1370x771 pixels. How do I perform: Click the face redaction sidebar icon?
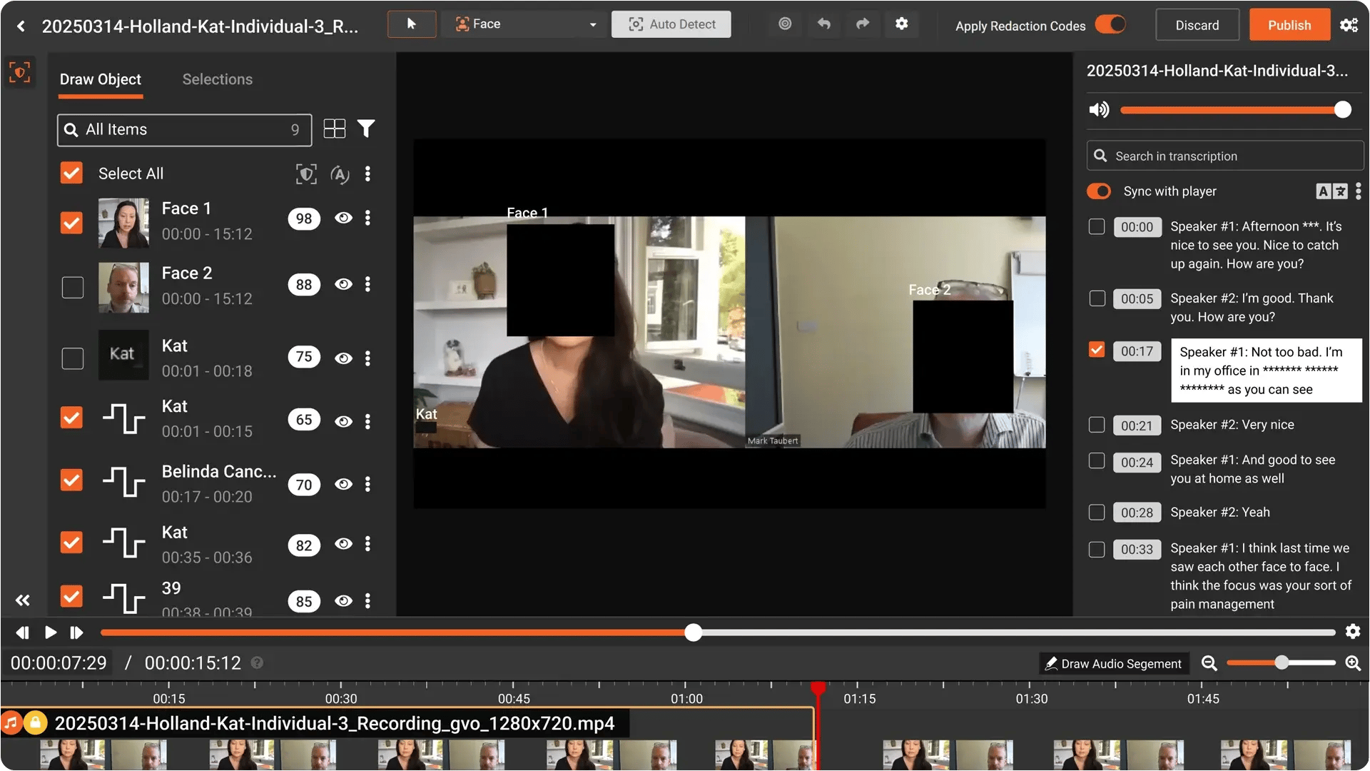tap(19, 72)
